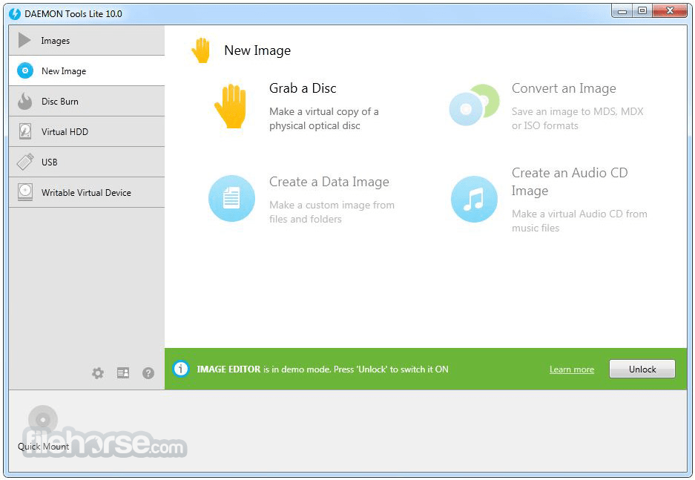Click the Grab a Disc heading text
Screen dimensions: 695x480
click(303, 88)
